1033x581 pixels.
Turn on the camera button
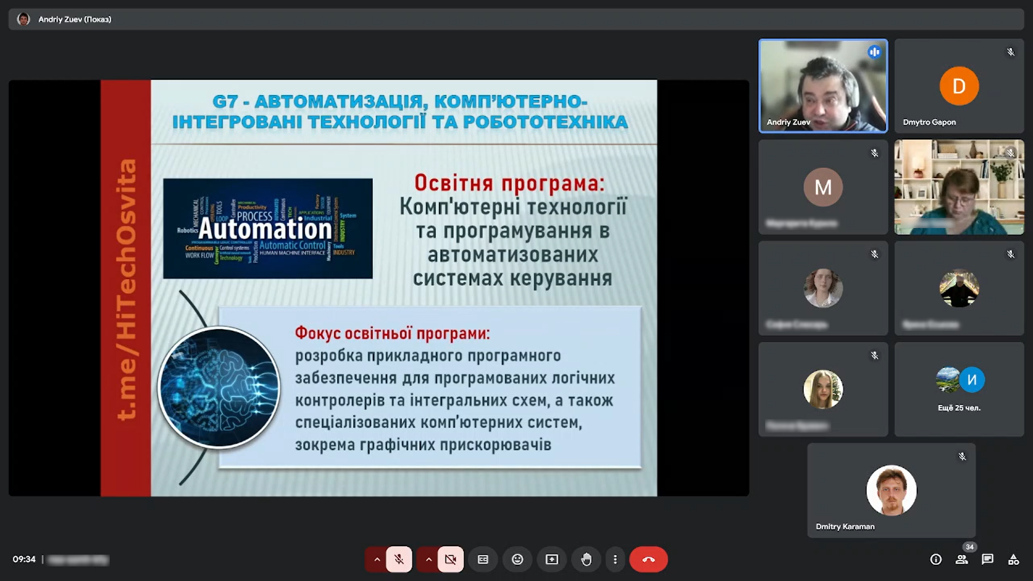click(x=450, y=559)
